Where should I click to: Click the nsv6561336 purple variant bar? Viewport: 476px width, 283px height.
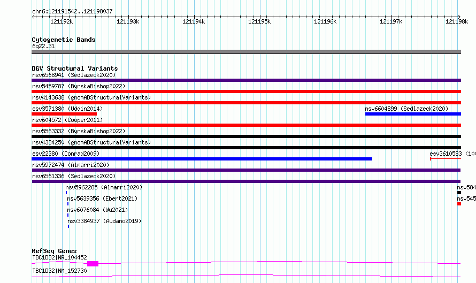[246, 181]
